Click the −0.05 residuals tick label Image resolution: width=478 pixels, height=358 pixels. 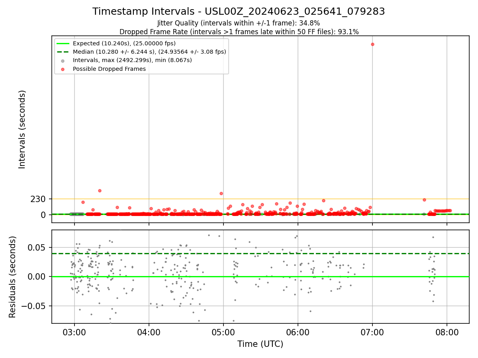pyautogui.click(x=34, y=306)
